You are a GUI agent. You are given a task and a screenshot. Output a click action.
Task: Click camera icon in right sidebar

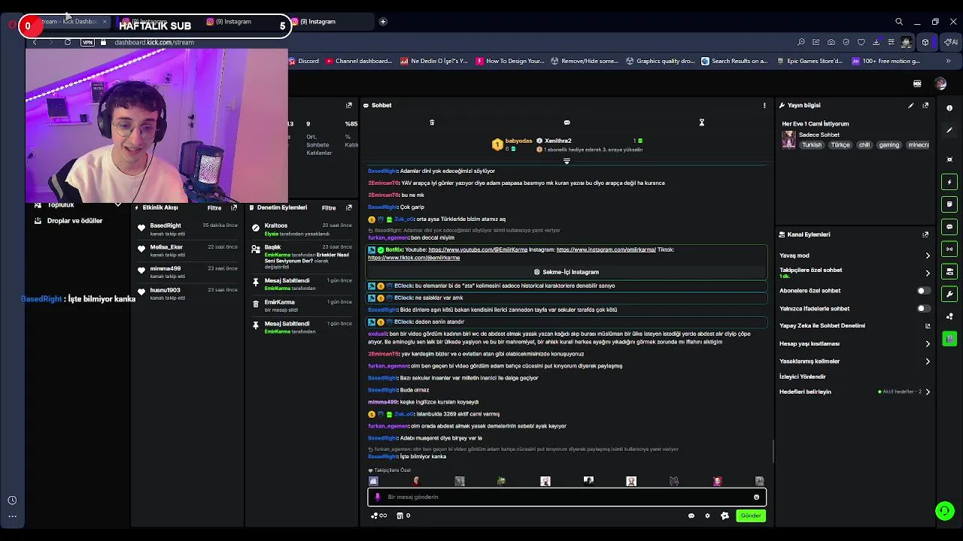click(x=949, y=272)
